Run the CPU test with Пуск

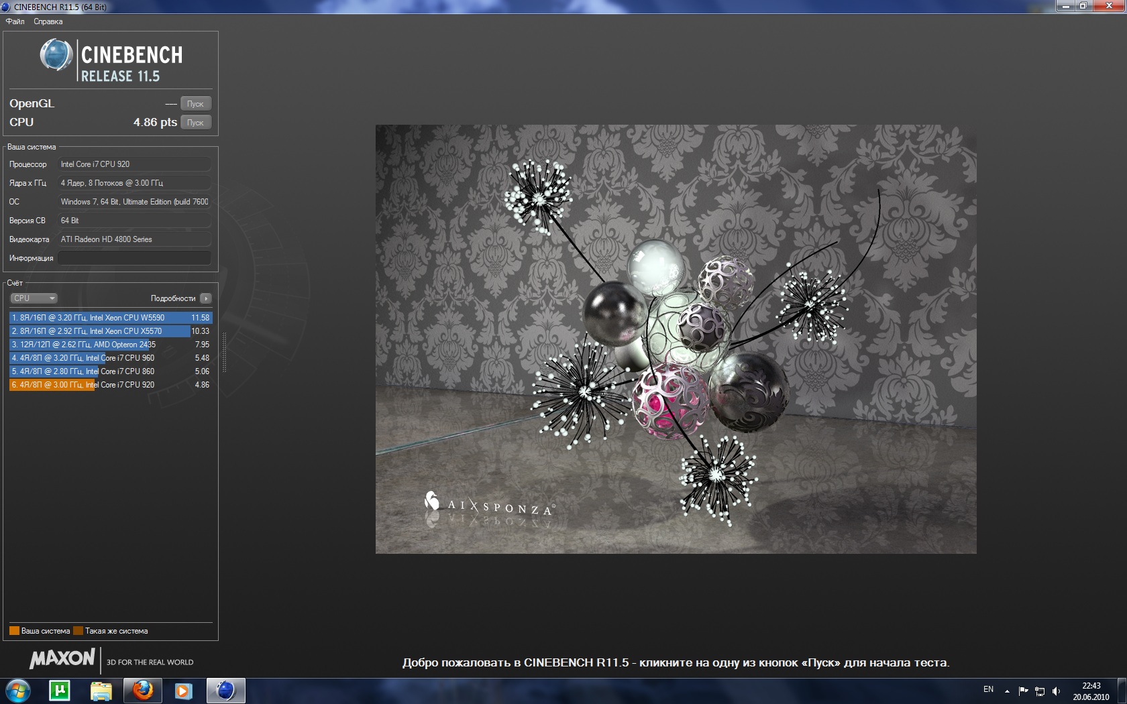(195, 123)
